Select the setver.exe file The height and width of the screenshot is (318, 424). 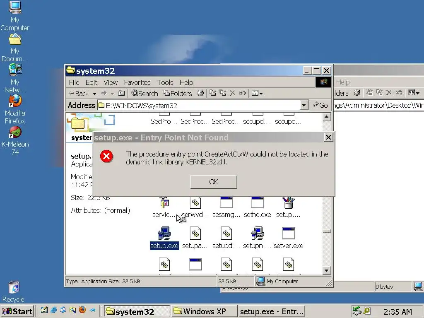click(x=289, y=238)
